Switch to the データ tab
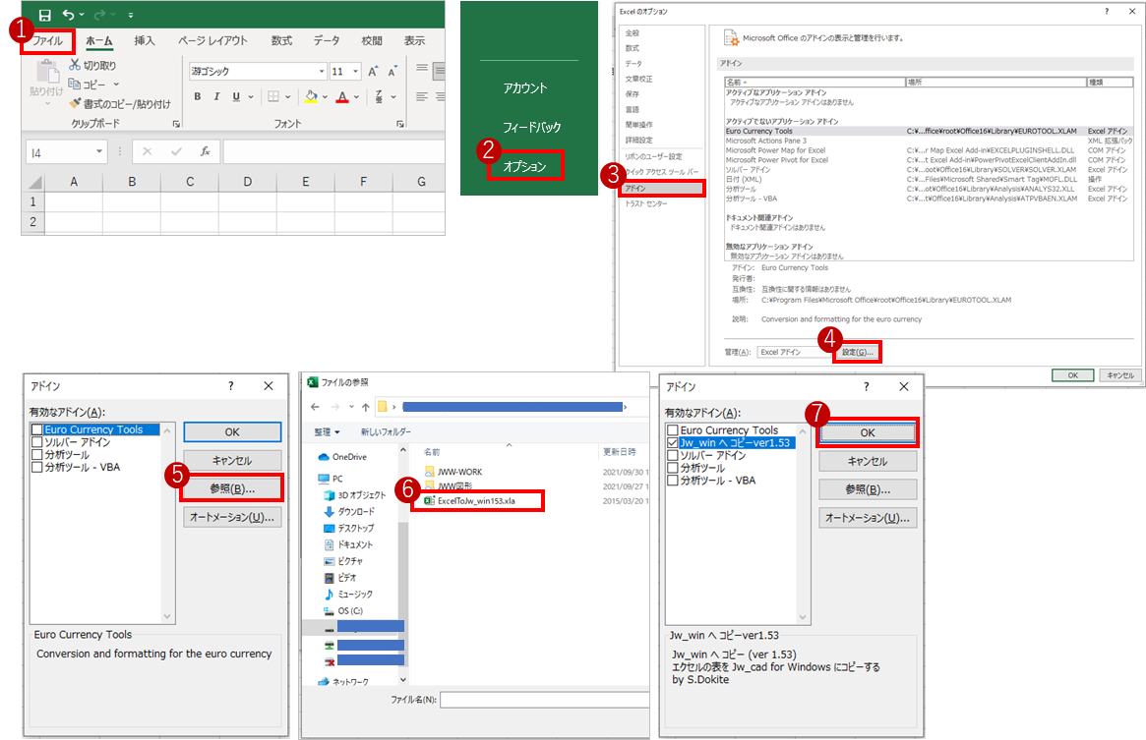Image resolution: width=1146 pixels, height=740 pixels. (327, 41)
